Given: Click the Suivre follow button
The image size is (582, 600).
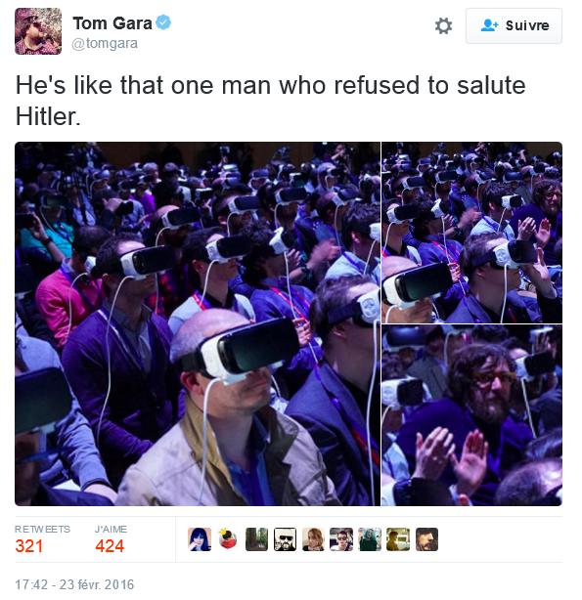Looking at the screenshot, I should [514, 25].
